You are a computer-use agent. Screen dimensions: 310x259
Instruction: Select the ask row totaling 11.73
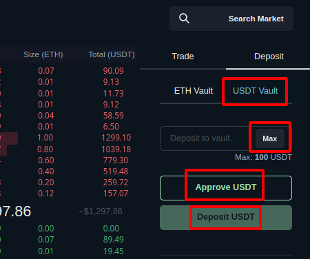click(x=68, y=94)
